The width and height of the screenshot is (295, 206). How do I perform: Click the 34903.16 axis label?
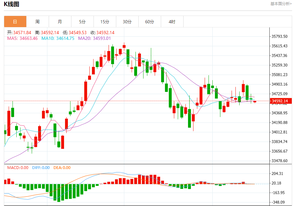[280, 84]
